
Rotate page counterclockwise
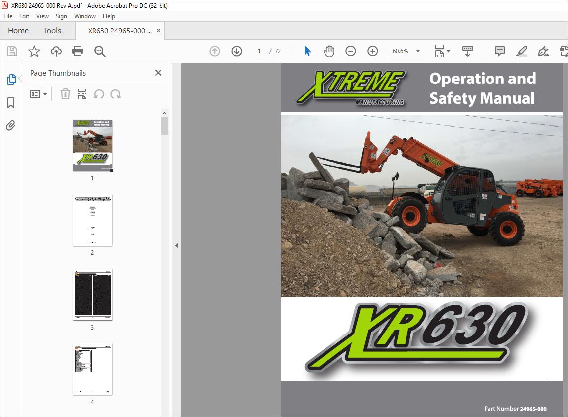click(99, 94)
